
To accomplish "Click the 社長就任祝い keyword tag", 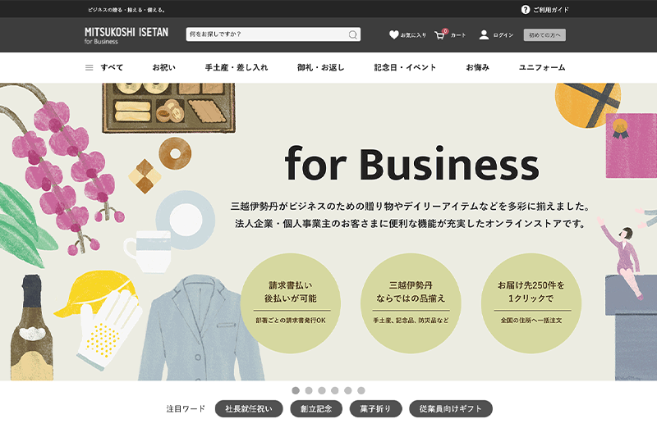I will coord(249,408).
